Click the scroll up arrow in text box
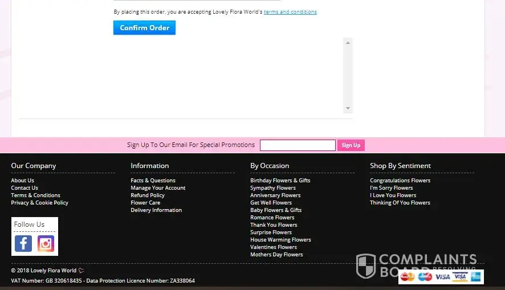Screen dimensions: 505x290 [348, 42]
